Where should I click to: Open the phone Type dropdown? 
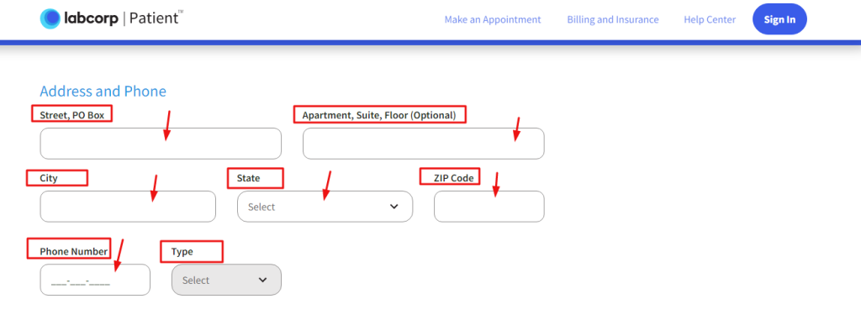pyautogui.click(x=226, y=280)
